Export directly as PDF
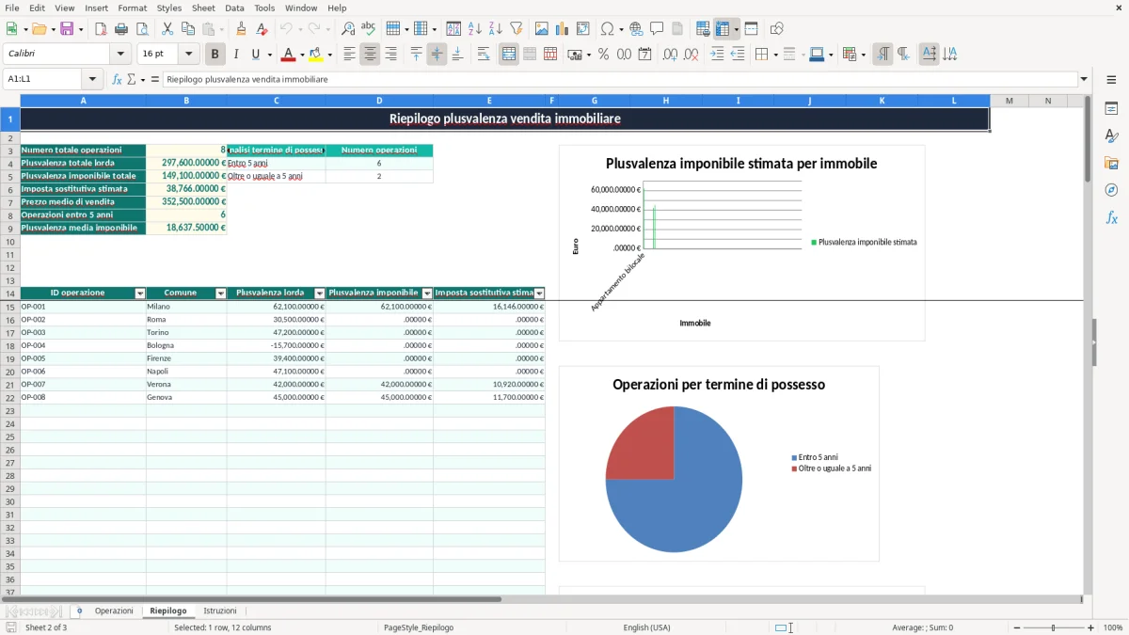Screen dimensions: 1129x635 coord(101,29)
